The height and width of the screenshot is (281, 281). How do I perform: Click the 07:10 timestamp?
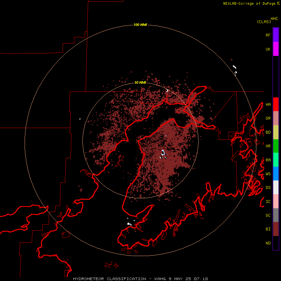coord(201,279)
